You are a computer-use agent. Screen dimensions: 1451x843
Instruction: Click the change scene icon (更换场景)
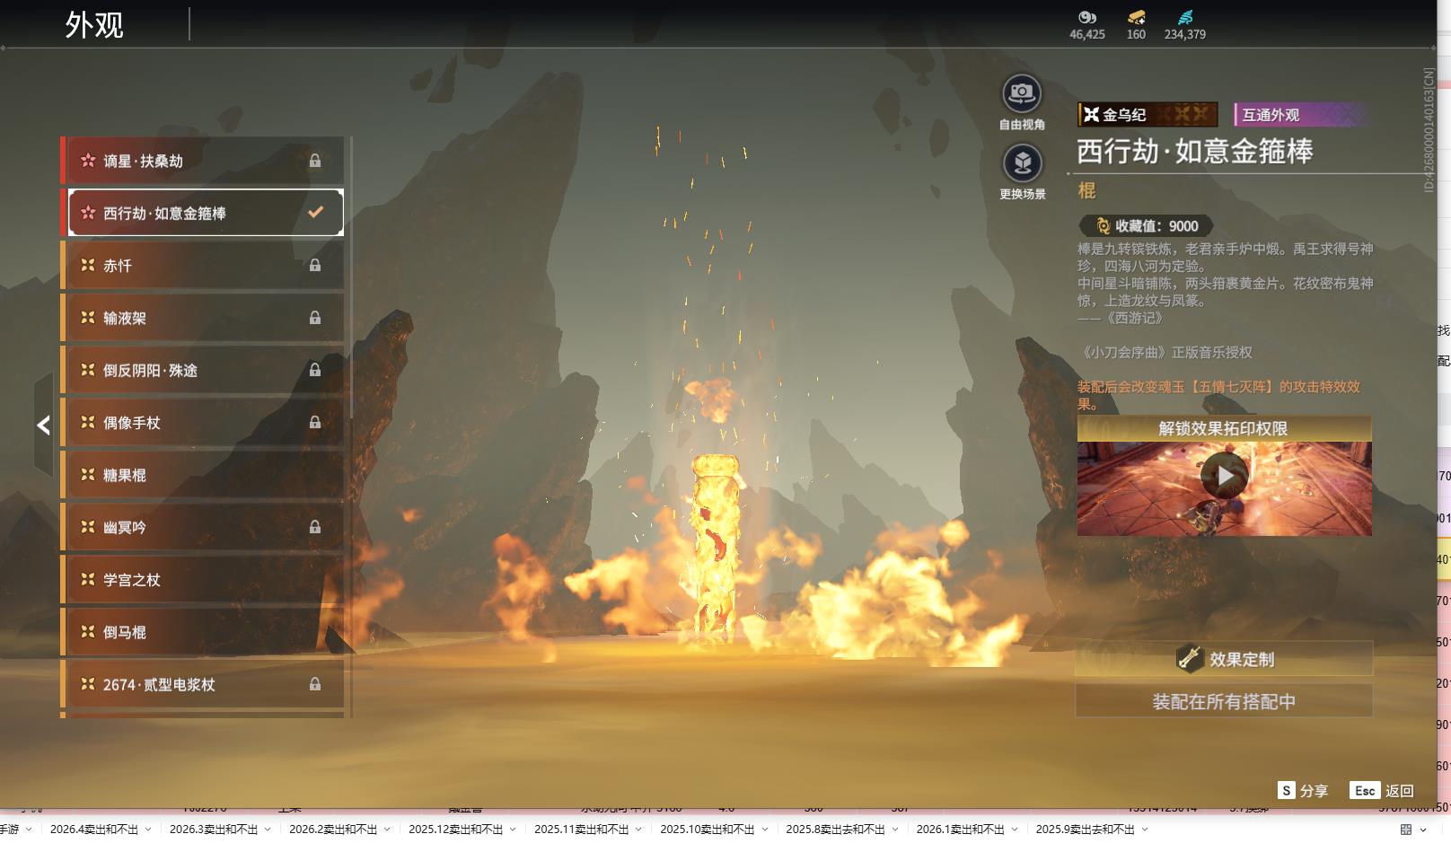click(x=1022, y=163)
